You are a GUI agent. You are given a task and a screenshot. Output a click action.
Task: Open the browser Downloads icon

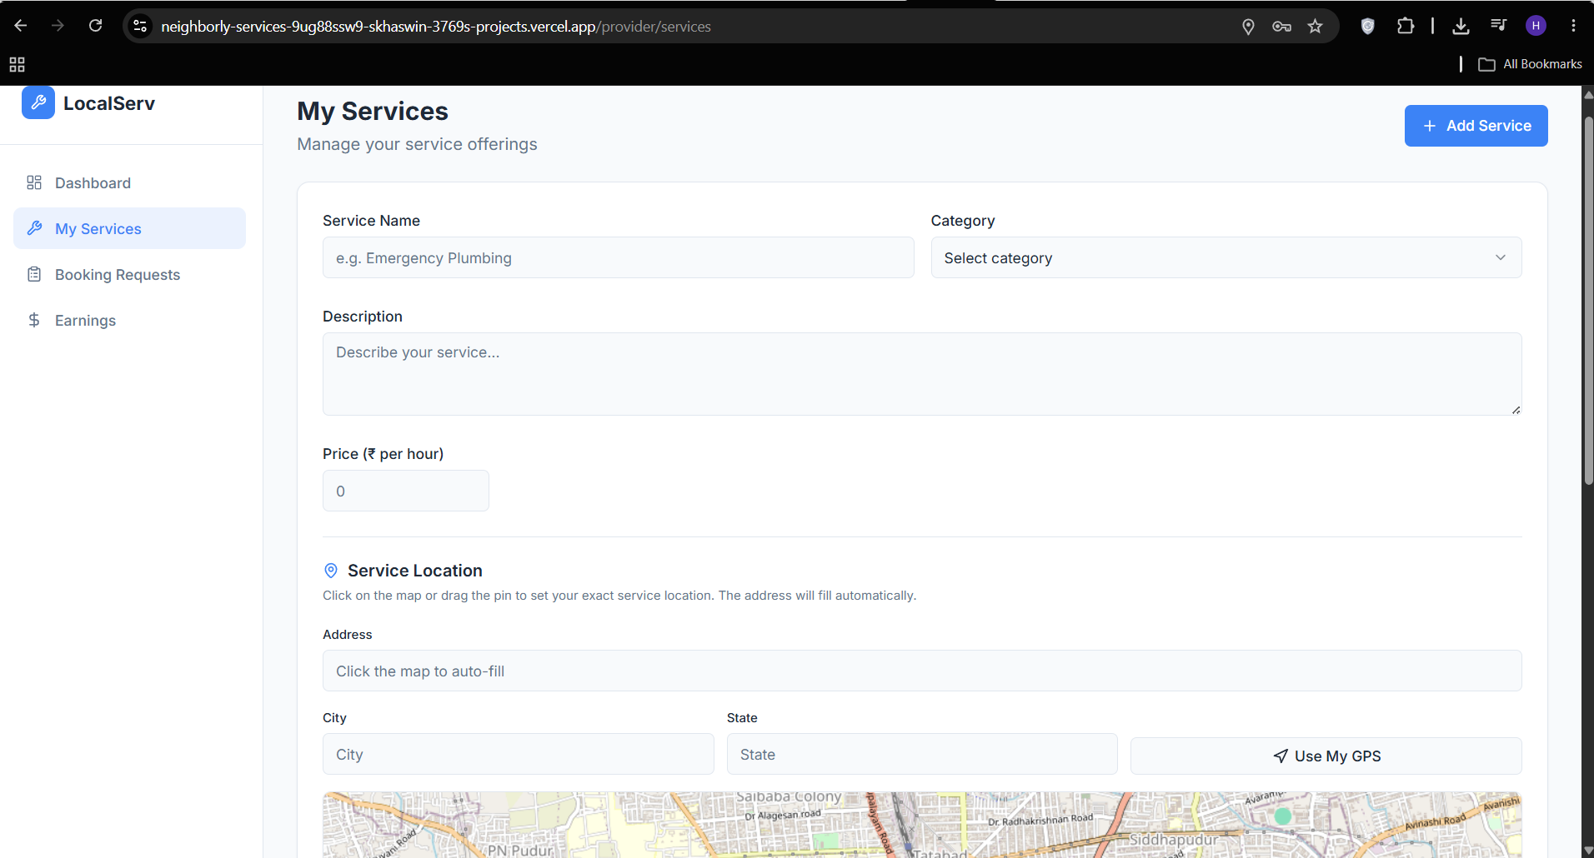[1461, 27]
